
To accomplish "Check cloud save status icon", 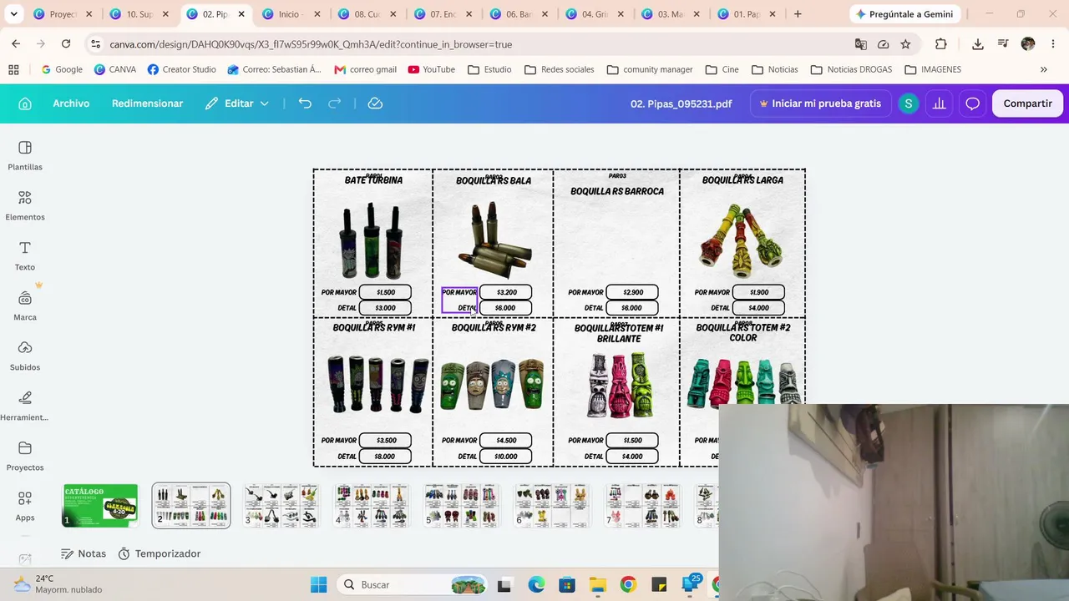I will point(375,104).
